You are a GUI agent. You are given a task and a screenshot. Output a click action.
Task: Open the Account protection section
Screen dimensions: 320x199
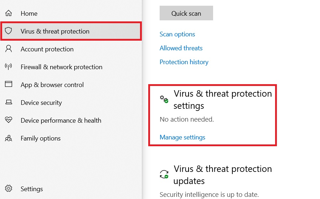47,49
